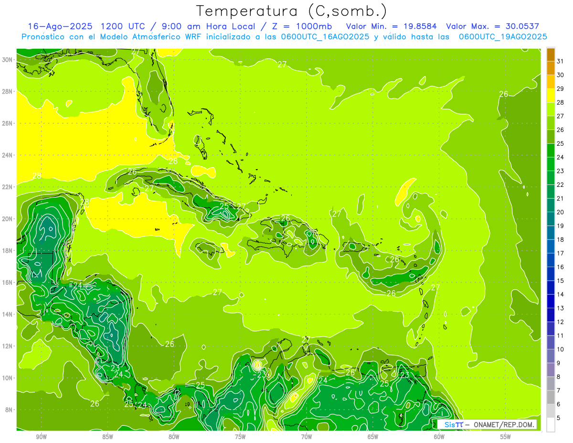Click the "20N" latitude axis label
This screenshot has height=443, width=573.
(7, 219)
